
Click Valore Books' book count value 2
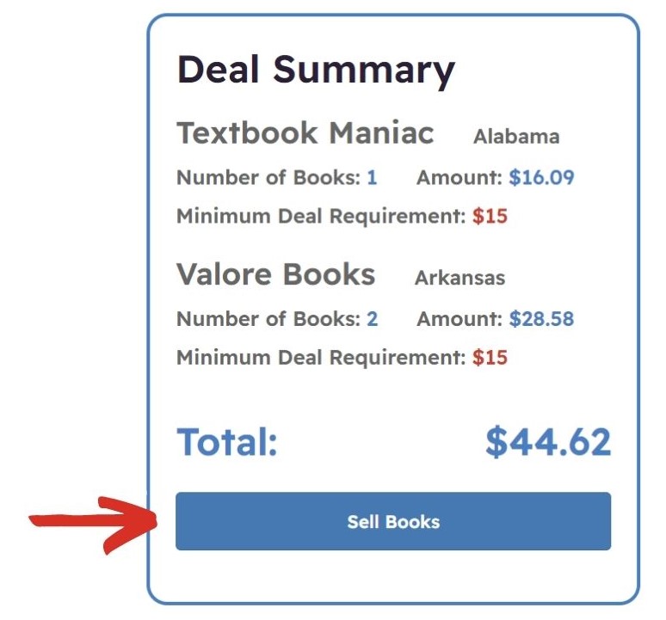[x=372, y=319]
